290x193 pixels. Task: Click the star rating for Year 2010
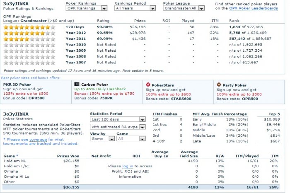tap(29, 45)
